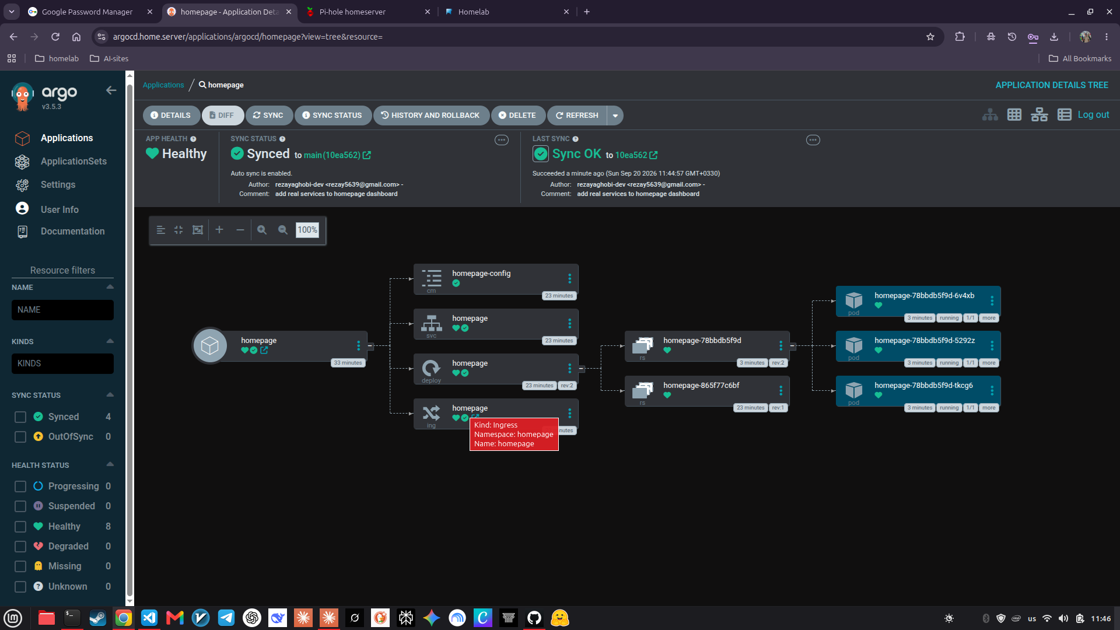Collapse the HEALTH STATUS filter section

[110, 465]
